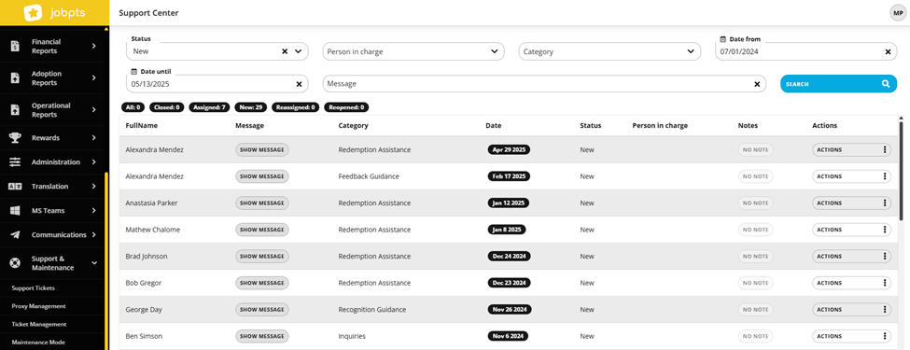
Task: Clear the Status filter with the X
Action: (285, 51)
